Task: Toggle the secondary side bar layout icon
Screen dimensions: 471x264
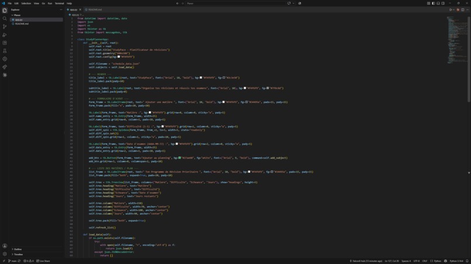Action: (x=443, y=3)
